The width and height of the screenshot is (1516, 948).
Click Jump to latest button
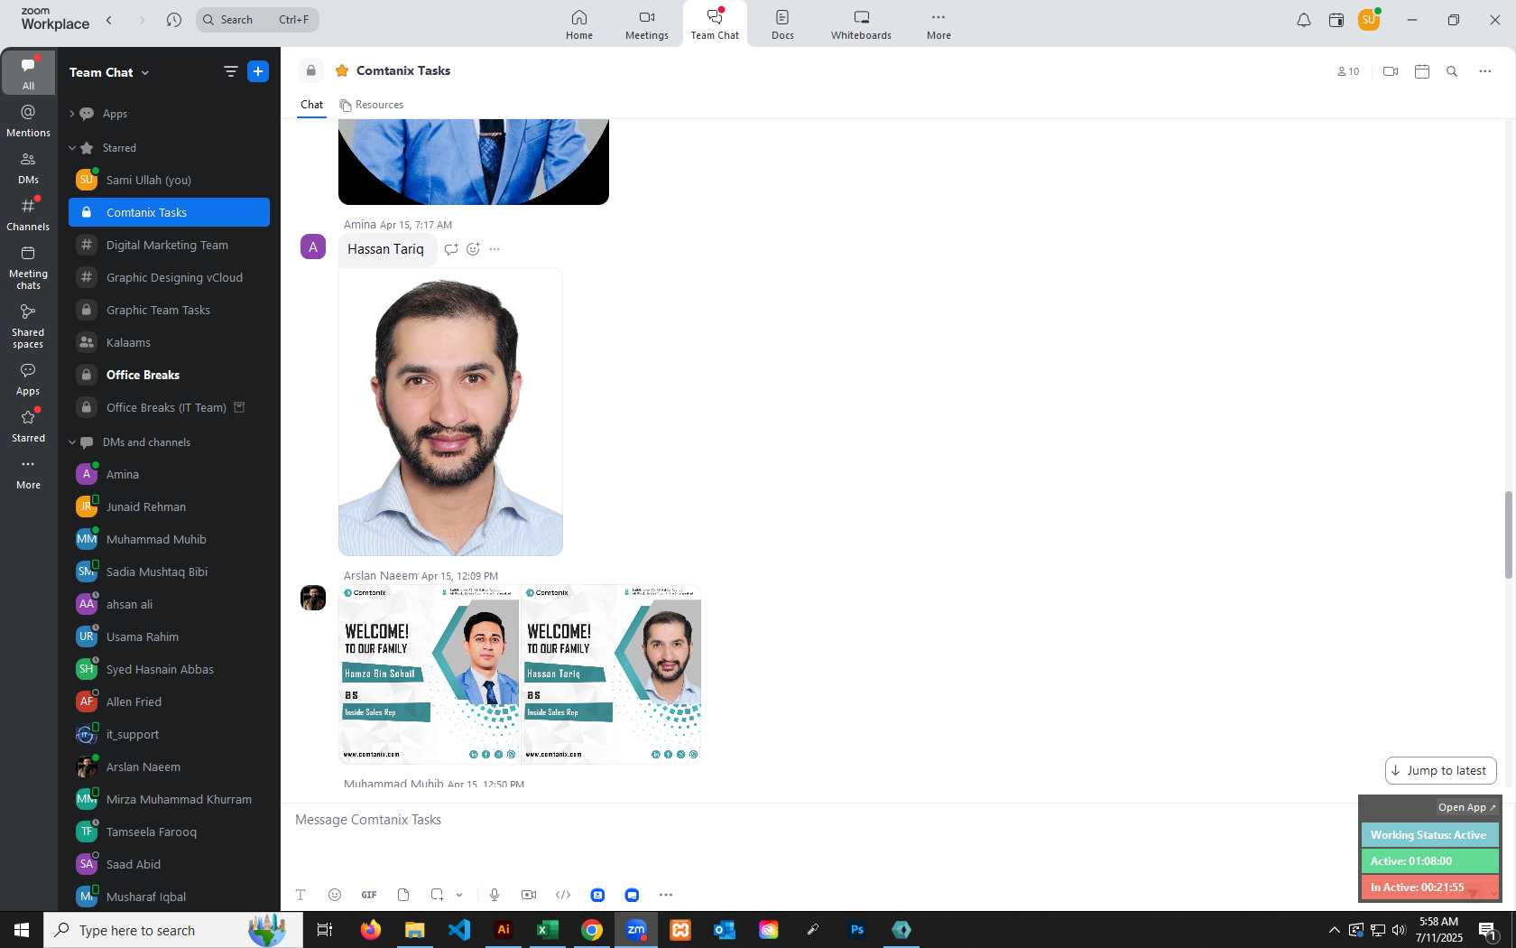pos(1440,770)
